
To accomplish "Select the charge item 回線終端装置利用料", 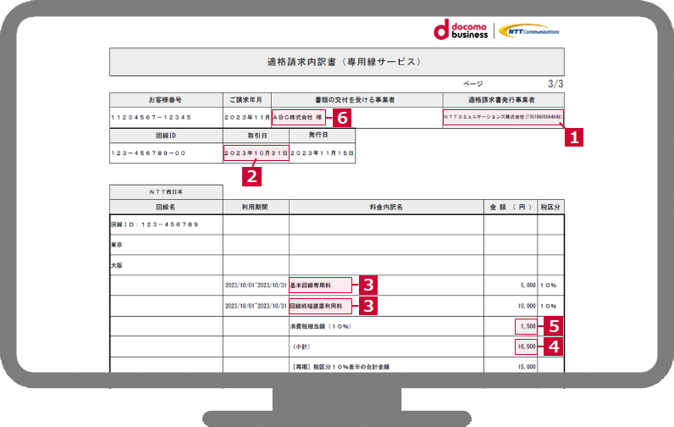I will coord(316,306).
